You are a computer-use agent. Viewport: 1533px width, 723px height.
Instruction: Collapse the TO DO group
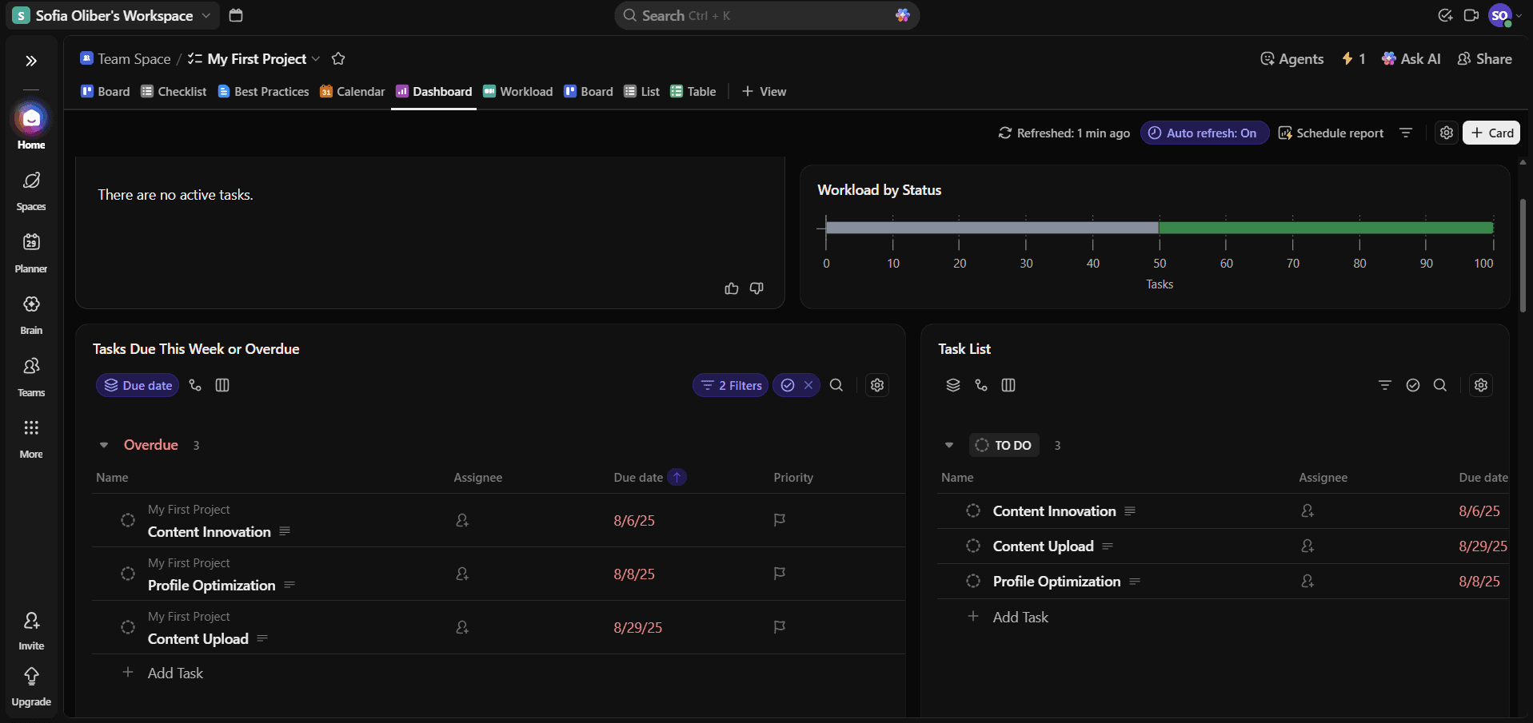pyautogui.click(x=949, y=445)
